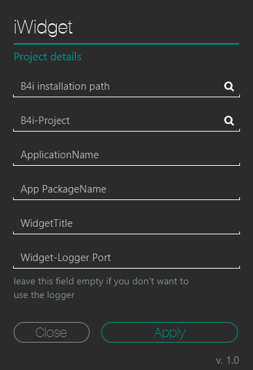The width and height of the screenshot is (253, 370).
Task: Place the cursor in the WidgetTitle field
Action: 126,223
